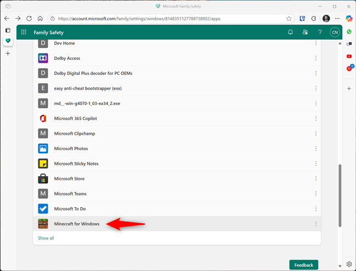Go forward with the browser forward arrow
Image resolution: width=356 pixels, height=271 pixels.
tap(18, 18)
